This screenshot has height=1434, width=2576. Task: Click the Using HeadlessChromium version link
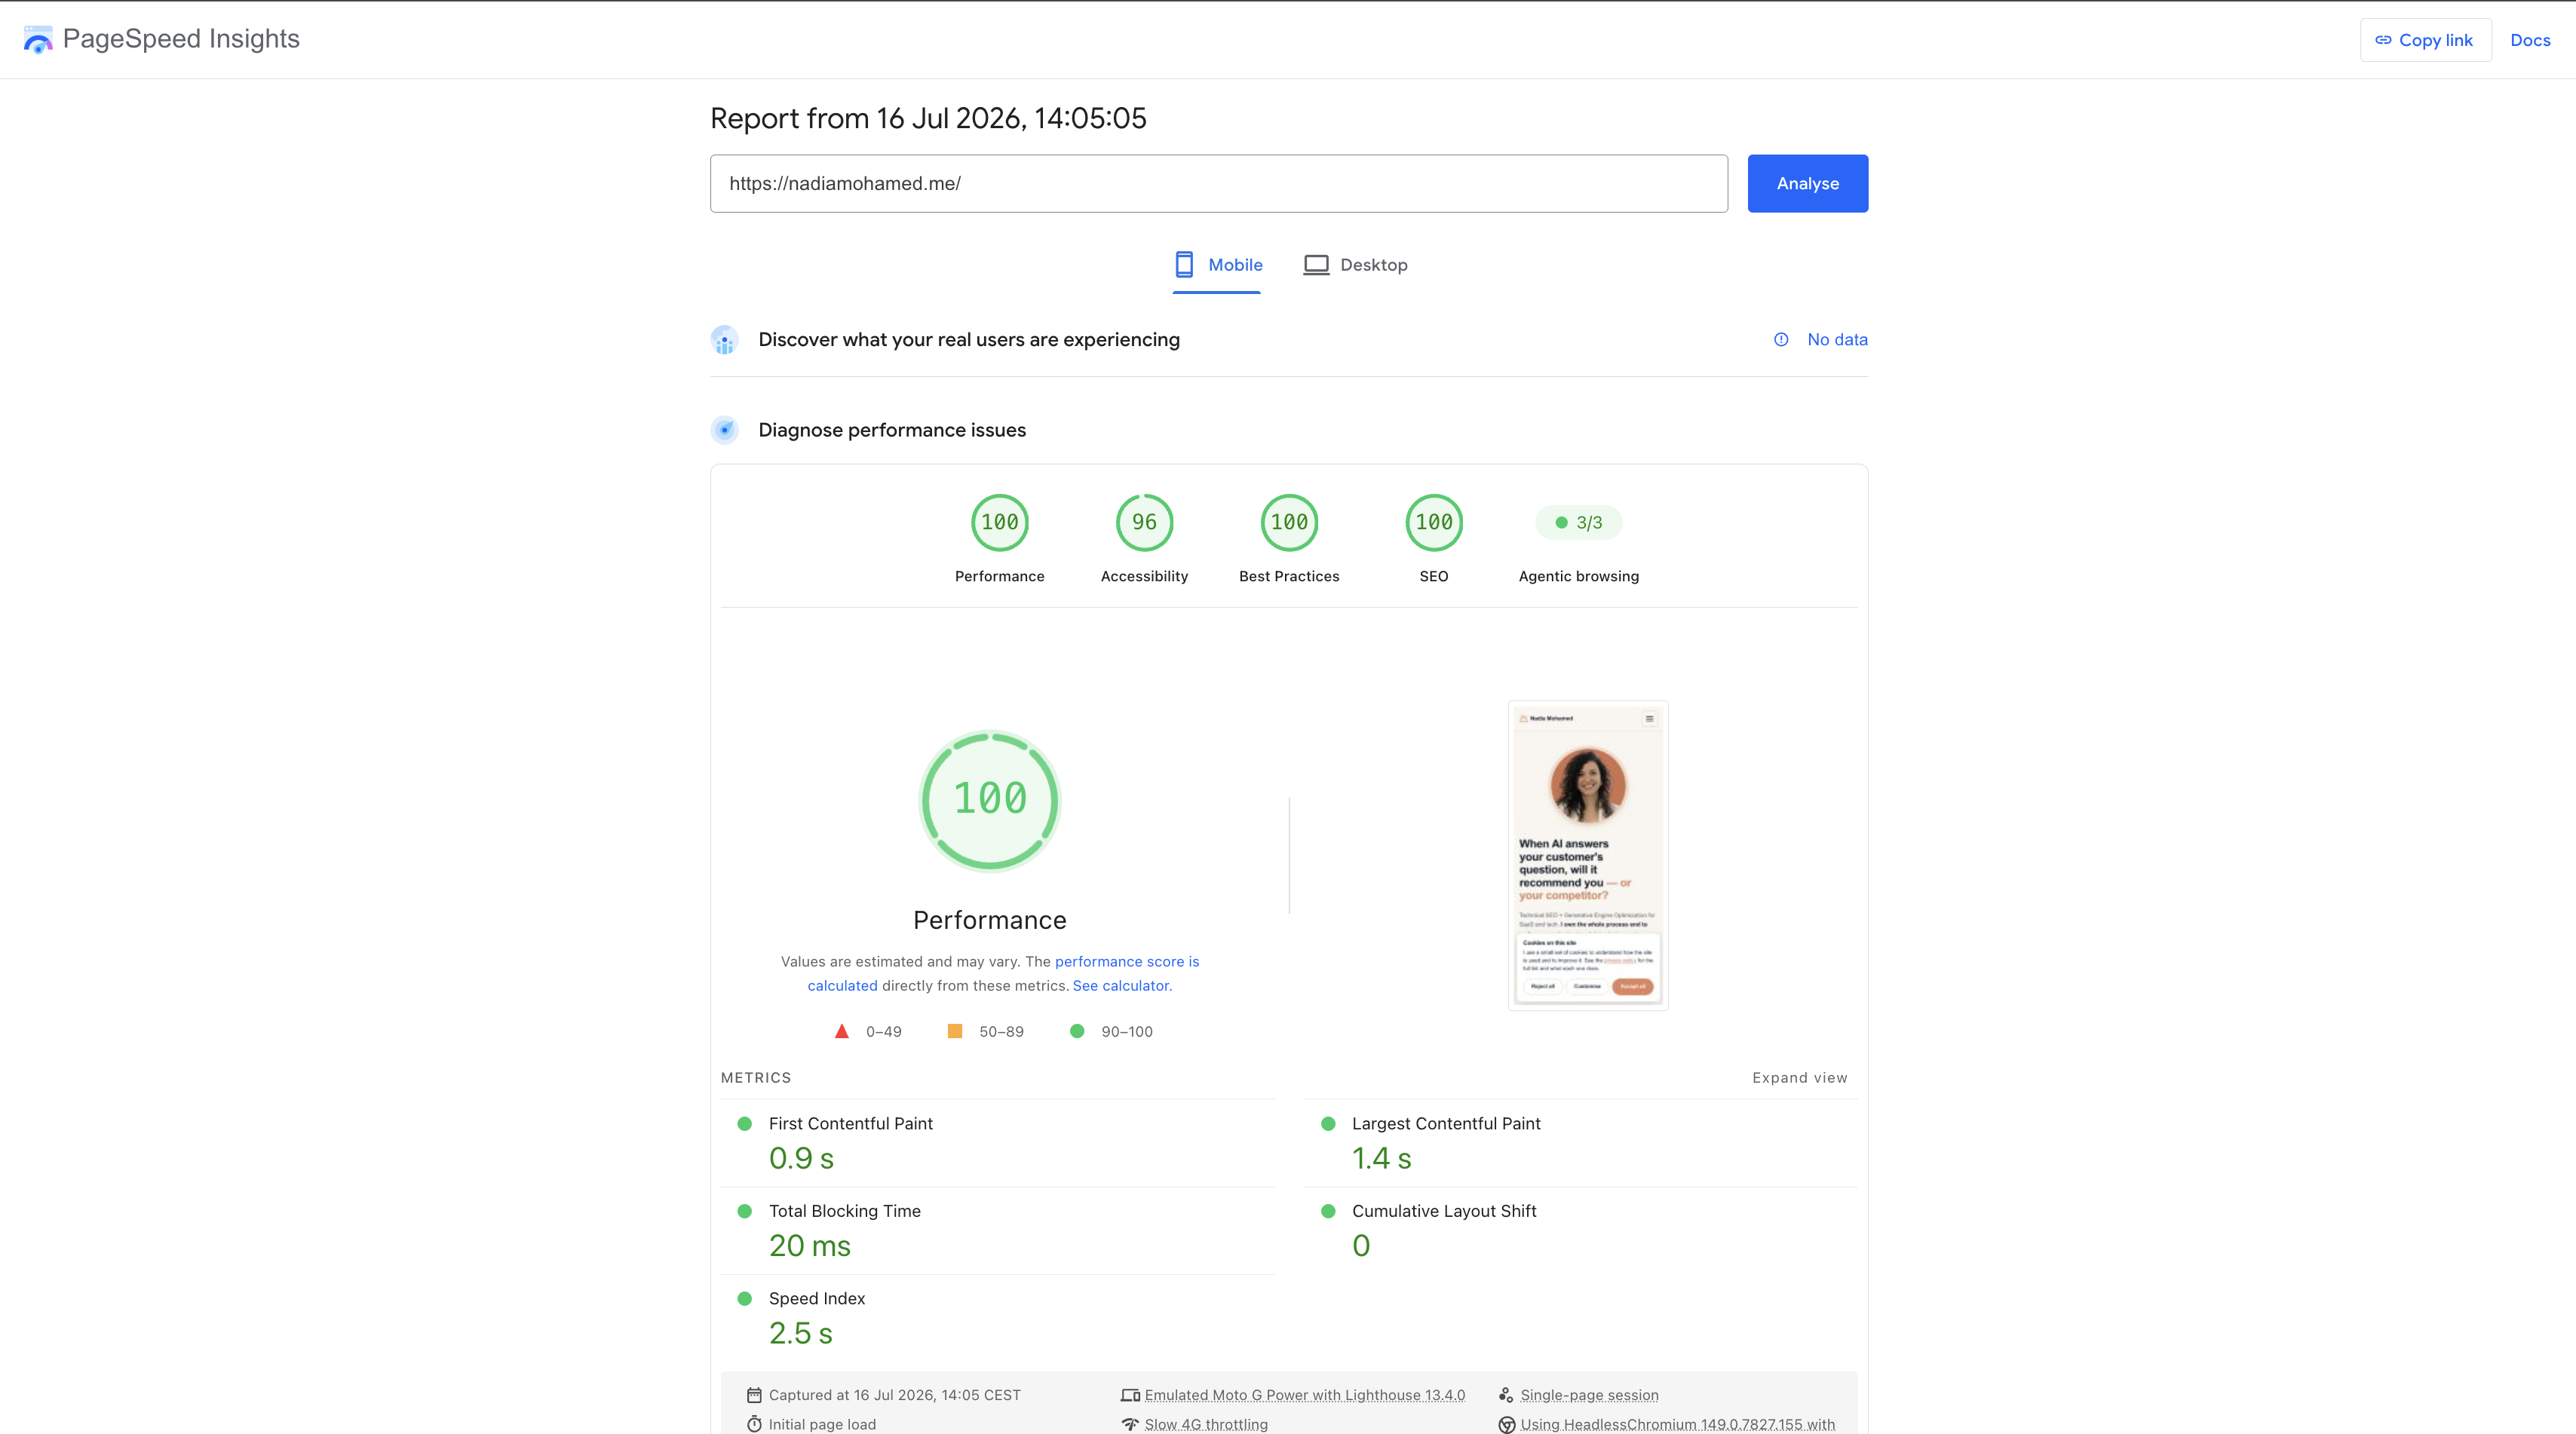[1677, 1424]
